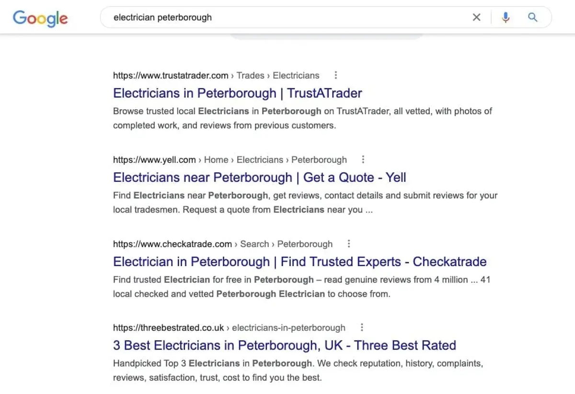575x394 pixels.
Task: Click the Home breadcrumb in the Yell result
Action: point(216,159)
